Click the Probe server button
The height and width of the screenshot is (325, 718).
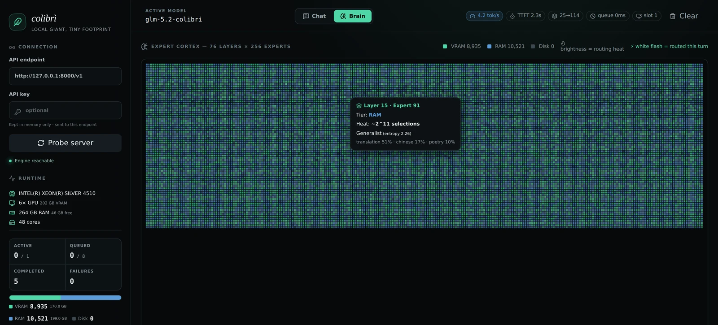[65, 143]
